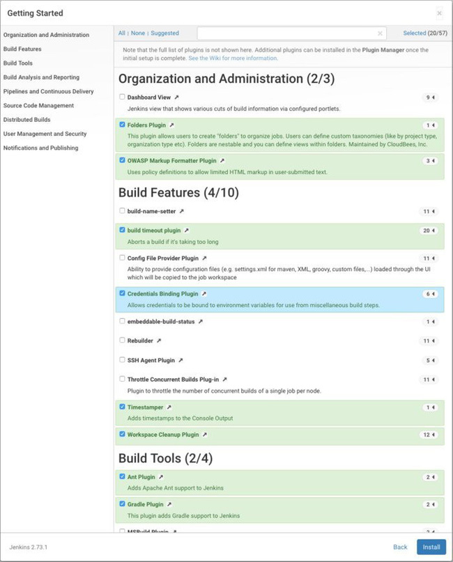Image resolution: width=453 pixels, height=562 pixels.
Task: Open Rebuilder external link arrow
Action: (158, 341)
